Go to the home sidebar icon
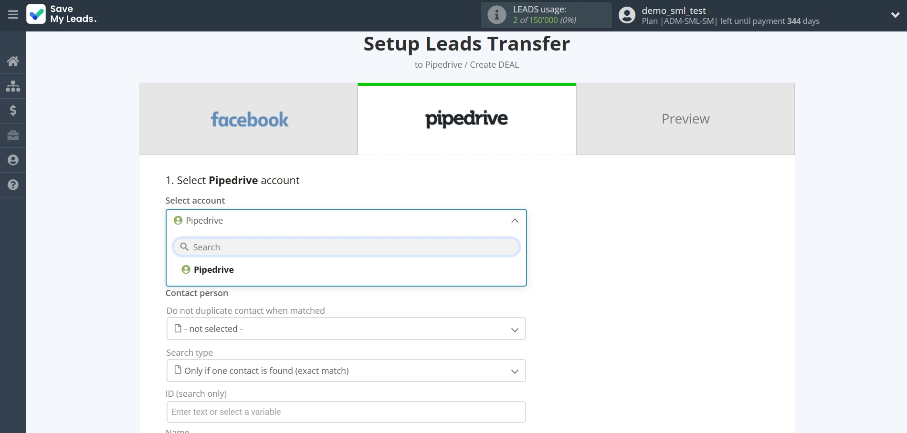The width and height of the screenshot is (907, 433). 13,61
